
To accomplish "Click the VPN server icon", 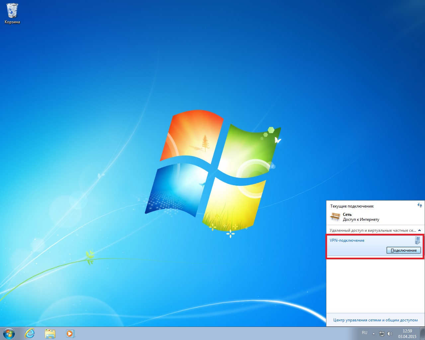I will click(x=418, y=240).
